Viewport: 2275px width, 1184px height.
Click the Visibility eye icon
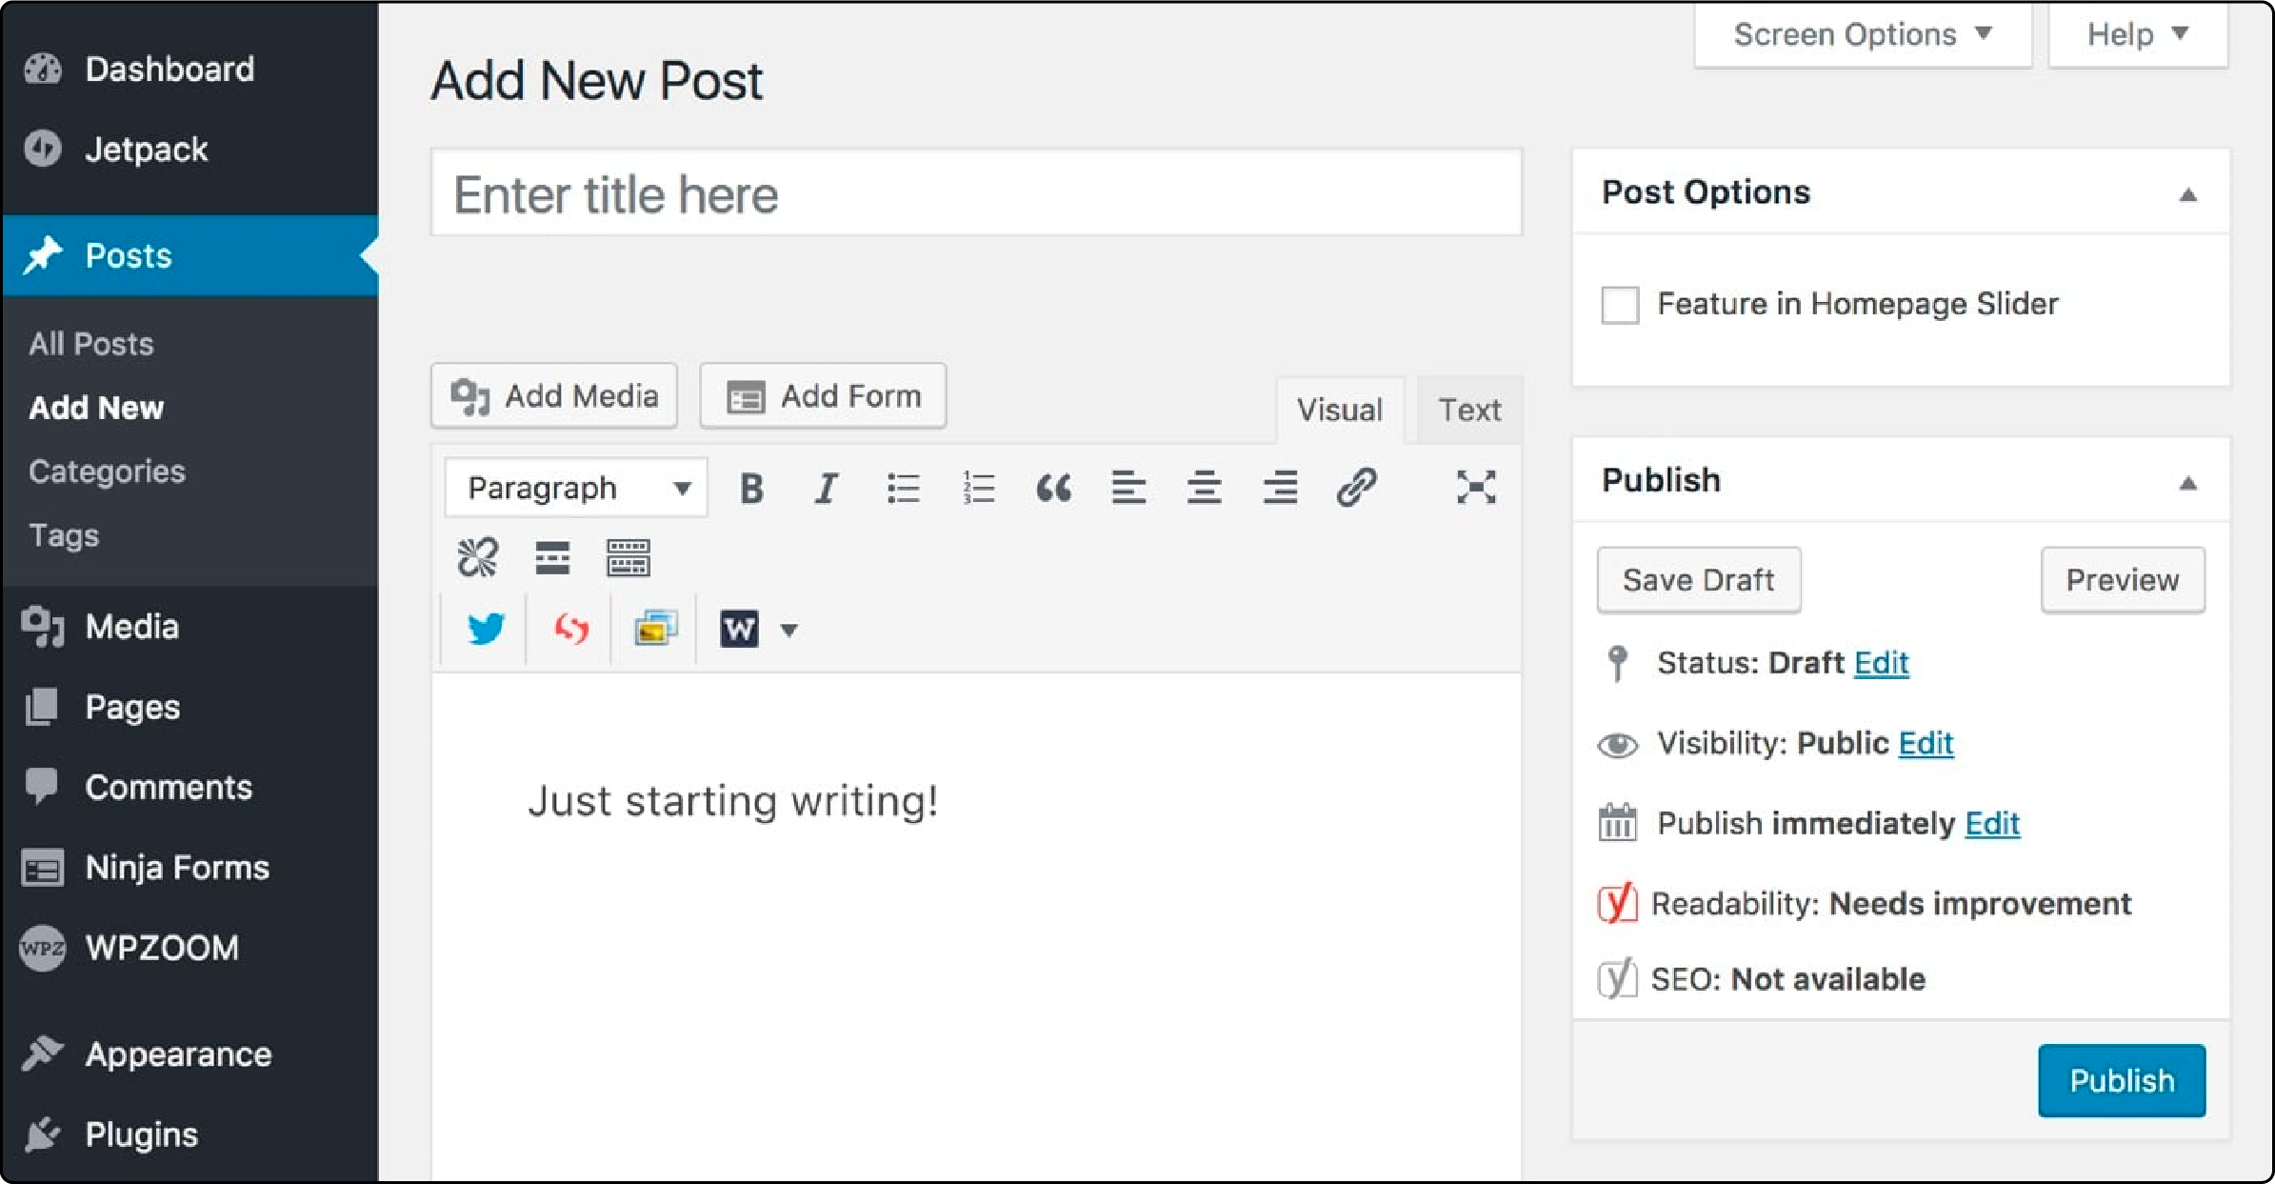(1617, 745)
